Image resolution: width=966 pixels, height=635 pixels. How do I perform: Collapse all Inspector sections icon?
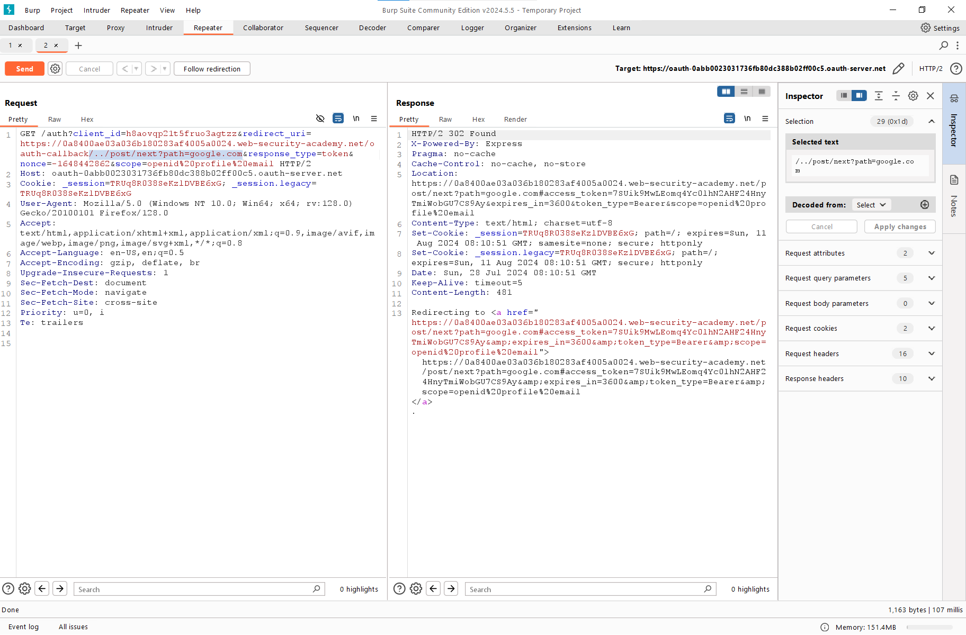pyautogui.click(x=896, y=96)
